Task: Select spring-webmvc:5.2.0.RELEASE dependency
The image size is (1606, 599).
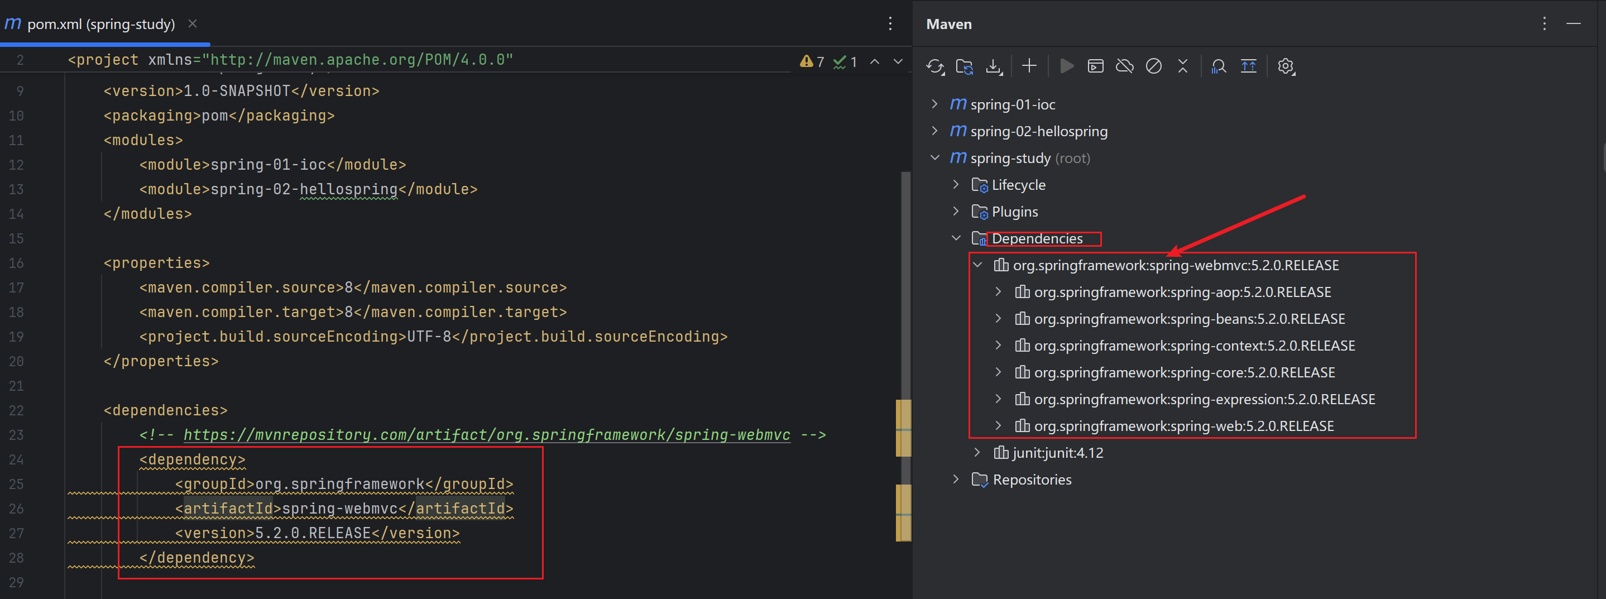Action: coord(1175,265)
